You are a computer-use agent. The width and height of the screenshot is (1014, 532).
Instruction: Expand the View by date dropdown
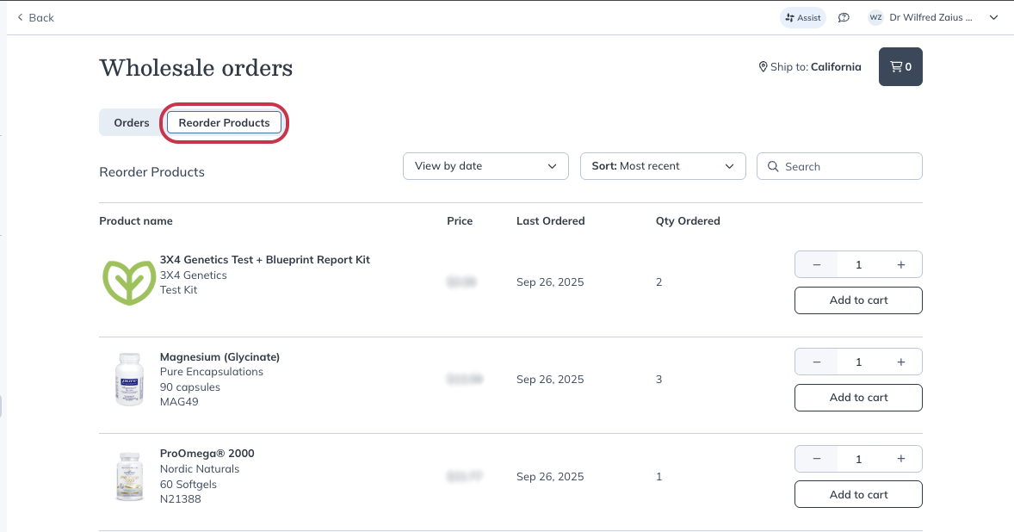(x=485, y=166)
